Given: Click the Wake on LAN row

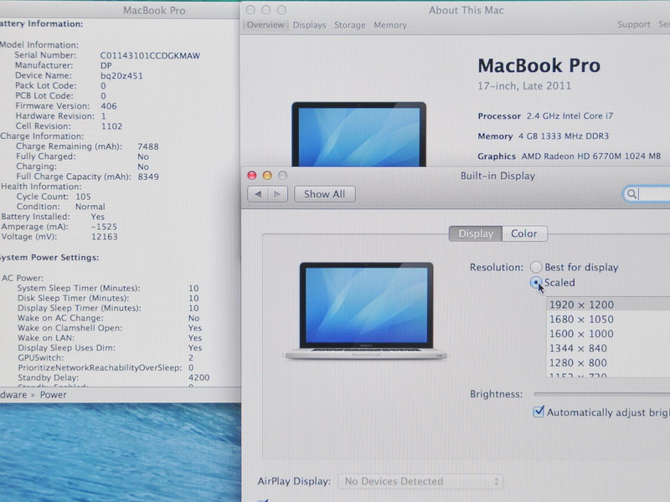Looking at the screenshot, I should [x=110, y=338].
